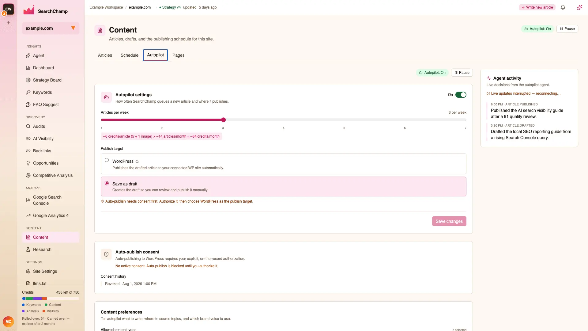Click the Auto-publish needs consent first notice

(177, 201)
